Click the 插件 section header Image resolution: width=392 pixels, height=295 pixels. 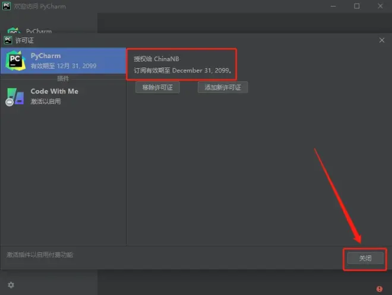(63, 79)
